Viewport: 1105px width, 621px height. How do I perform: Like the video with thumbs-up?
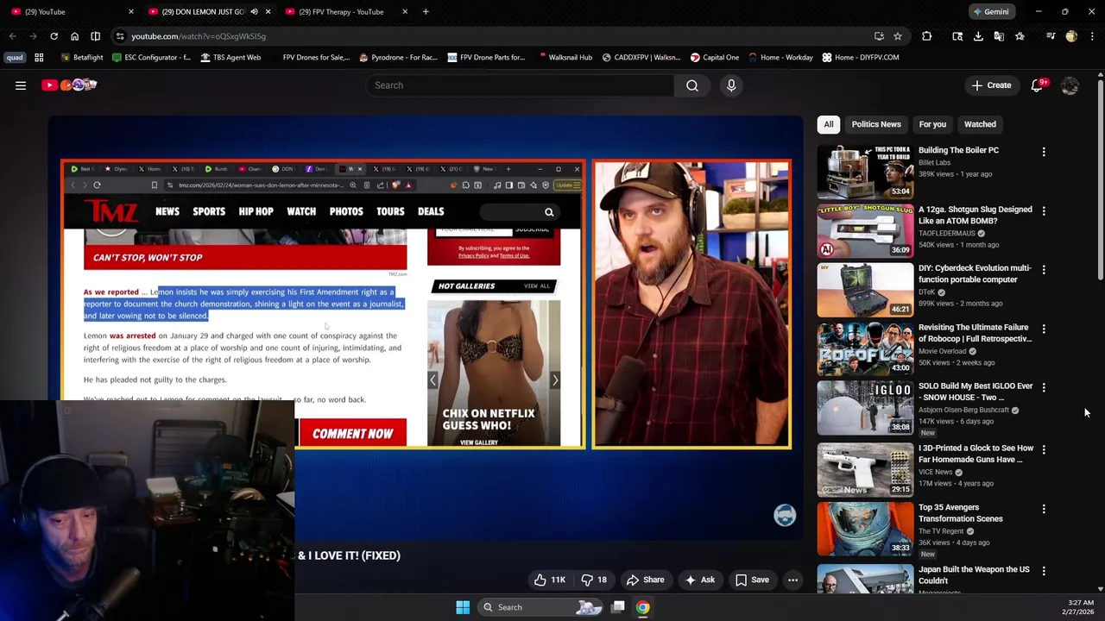coord(549,580)
